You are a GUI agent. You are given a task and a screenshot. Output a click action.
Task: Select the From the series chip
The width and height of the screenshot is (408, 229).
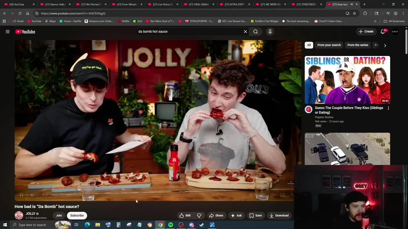358,45
